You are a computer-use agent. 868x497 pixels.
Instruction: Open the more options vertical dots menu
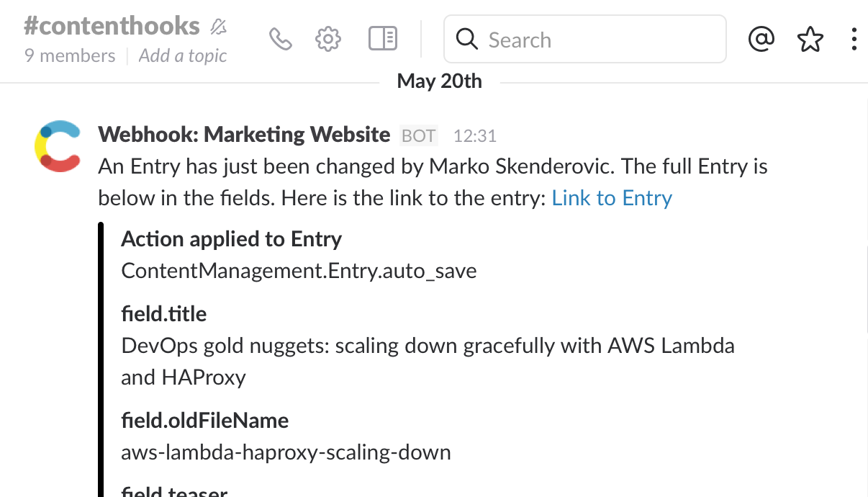(x=854, y=39)
